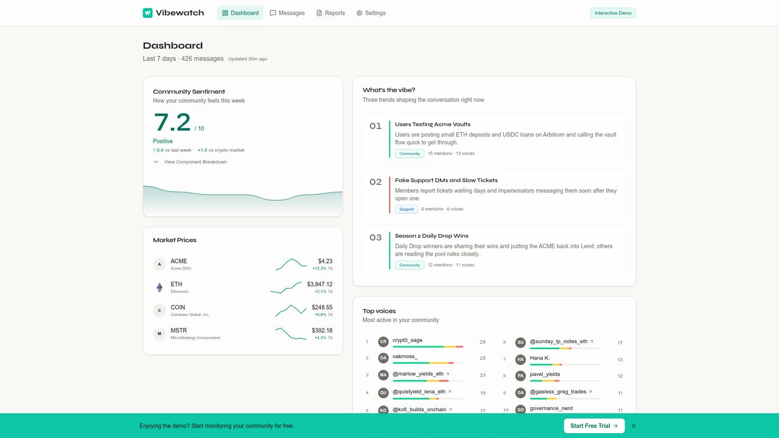Click oakmoss_'s avatar
779x438 pixels.
point(383,358)
